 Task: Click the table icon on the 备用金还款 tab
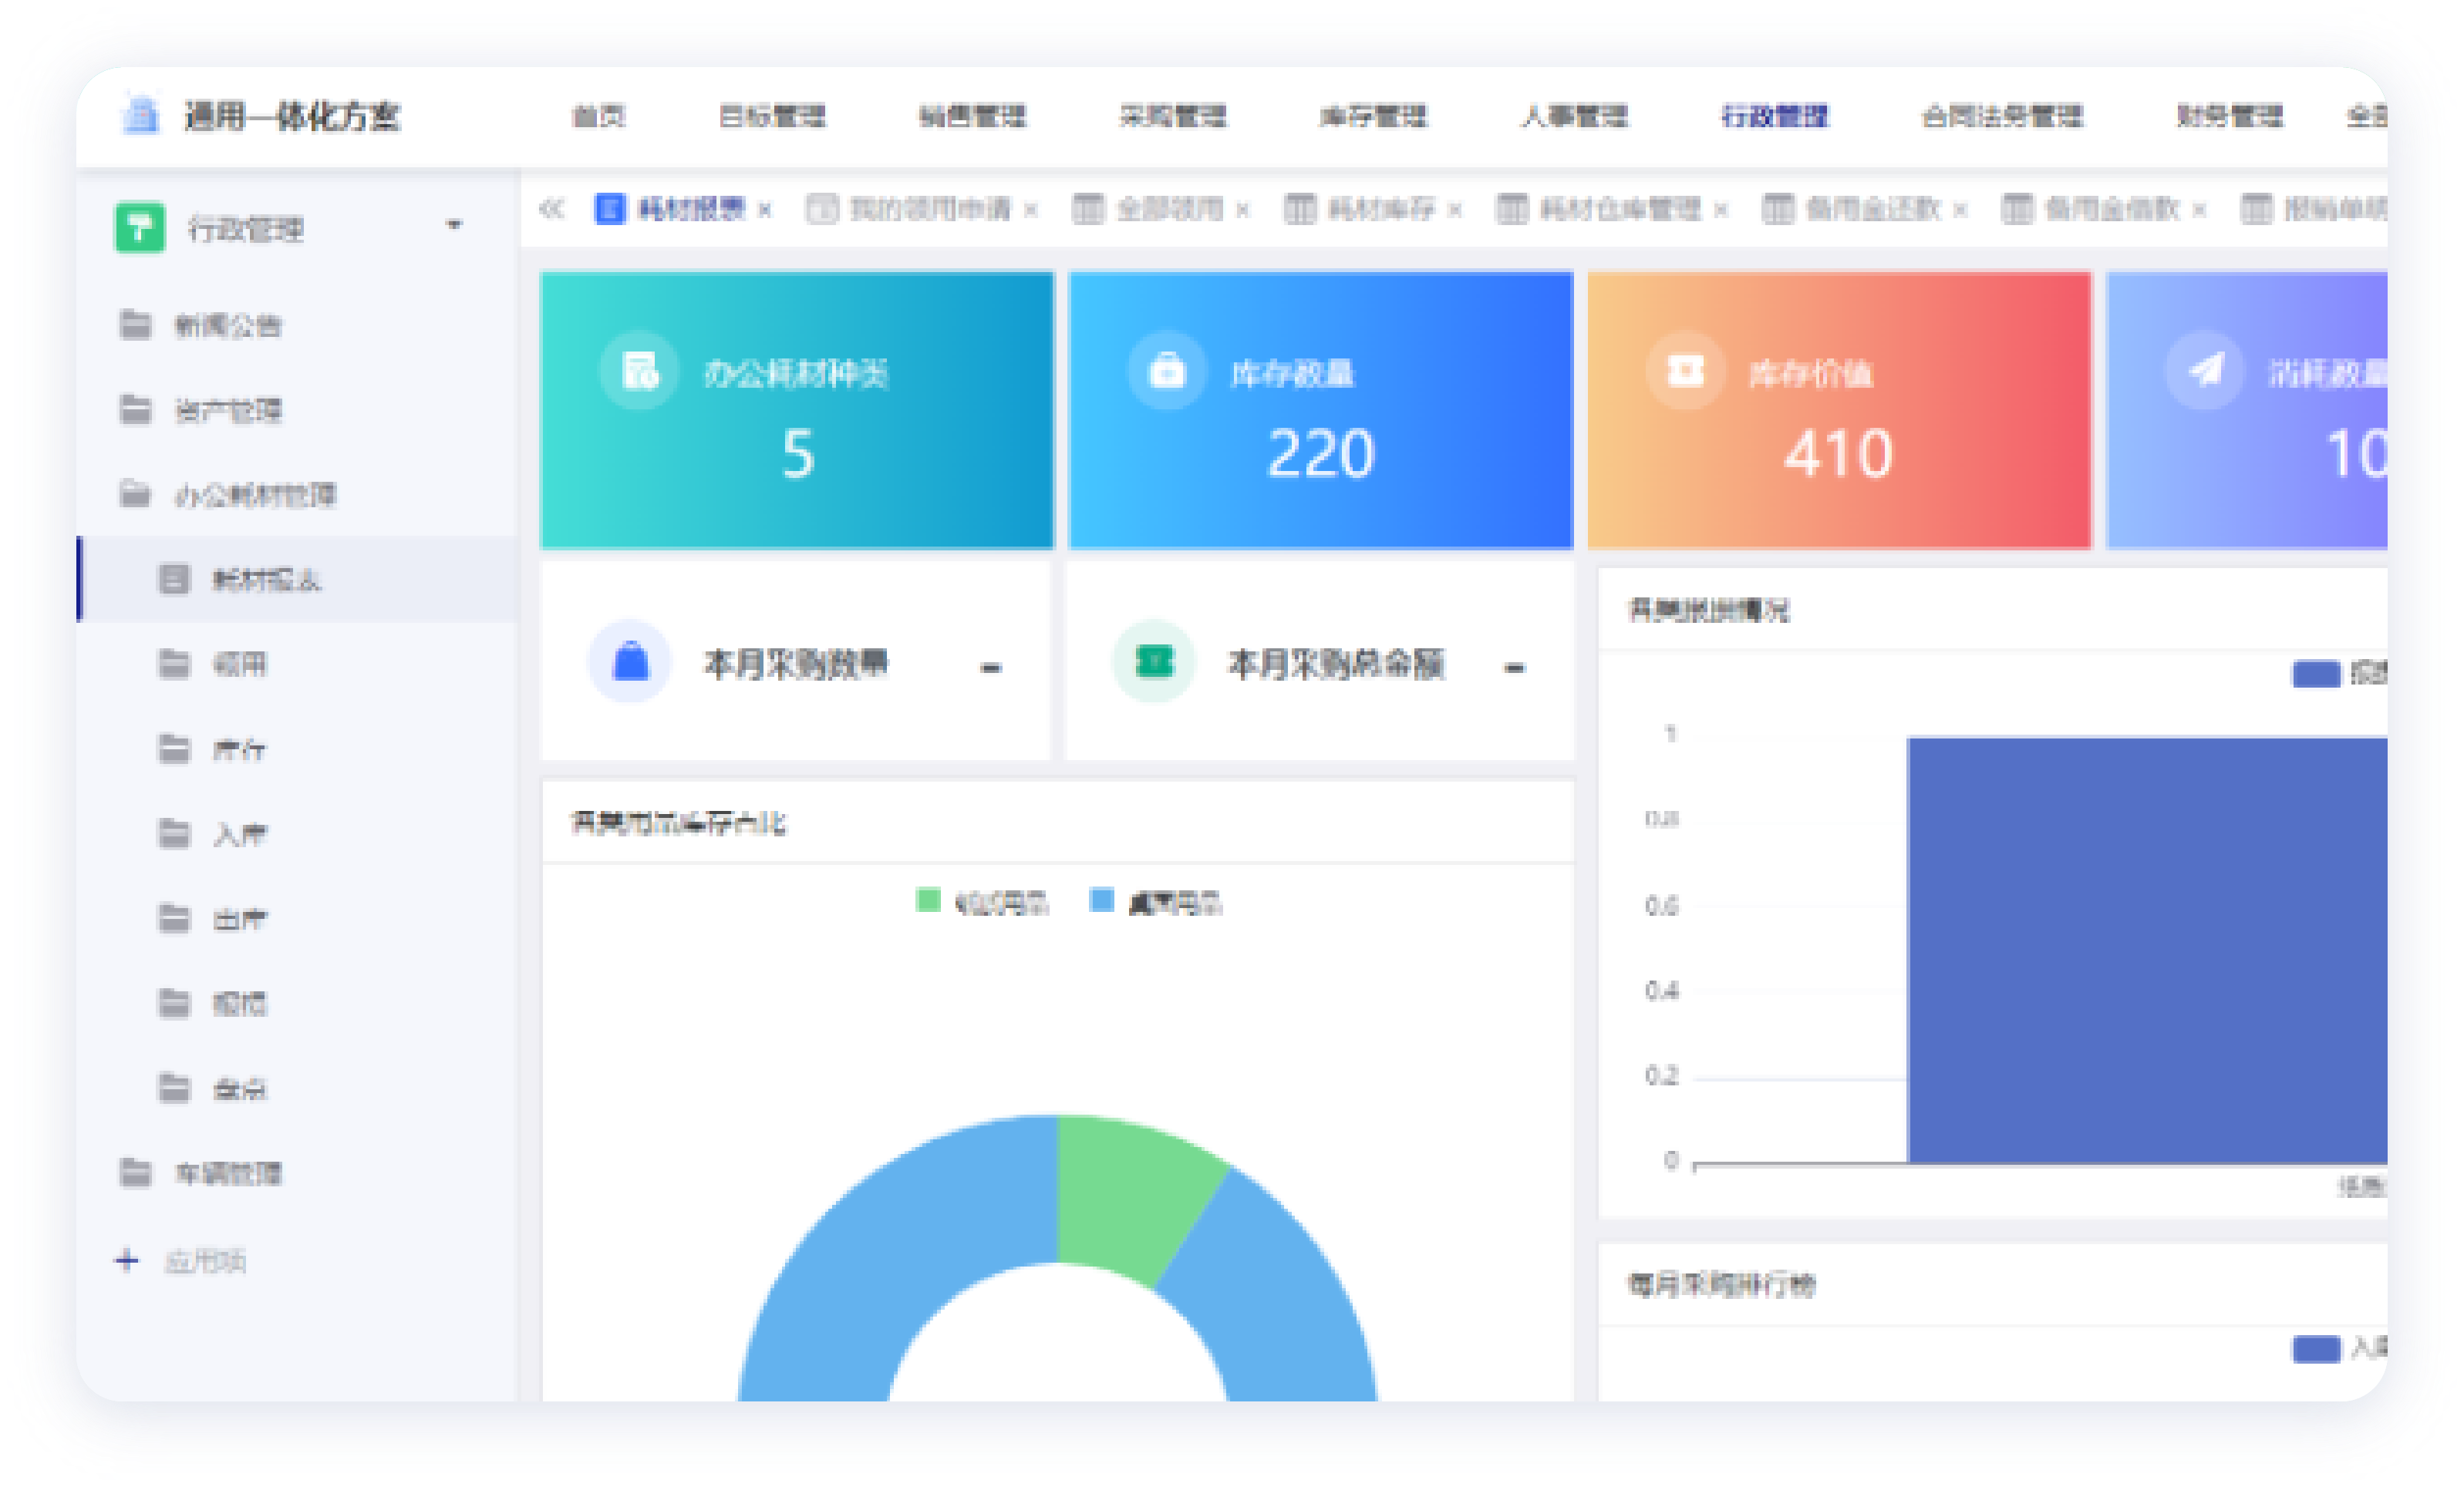(1778, 209)
